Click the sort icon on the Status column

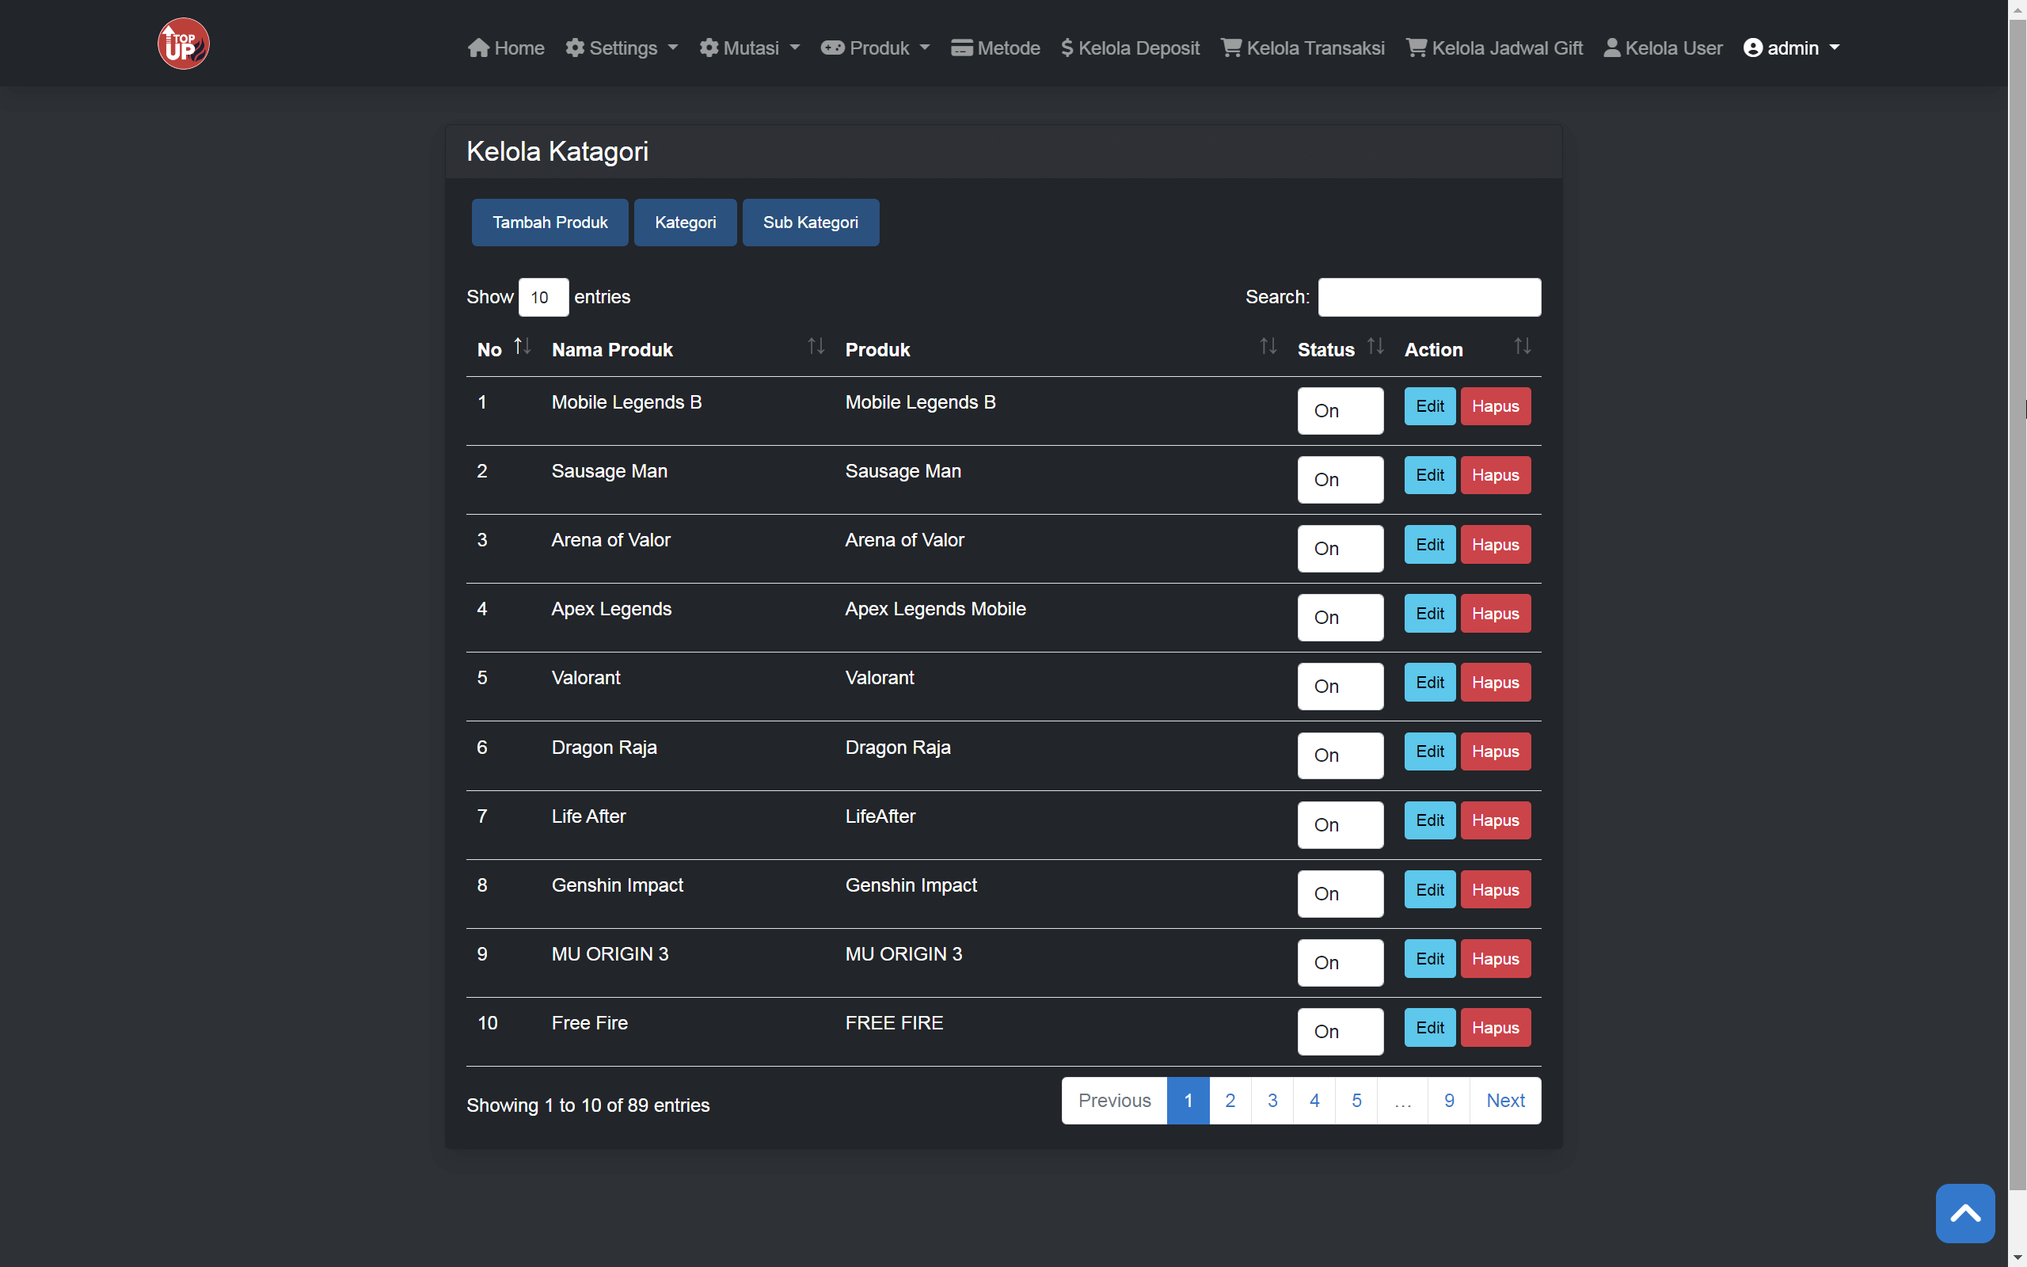tap(1375, 345)
